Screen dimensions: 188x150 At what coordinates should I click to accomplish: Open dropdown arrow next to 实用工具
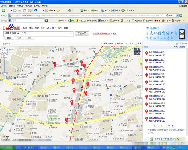tap(133, 11)
